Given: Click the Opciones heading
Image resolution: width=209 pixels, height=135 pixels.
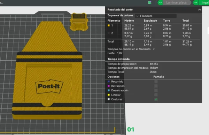Looking at the screenshot, I should tap(114, 77).
